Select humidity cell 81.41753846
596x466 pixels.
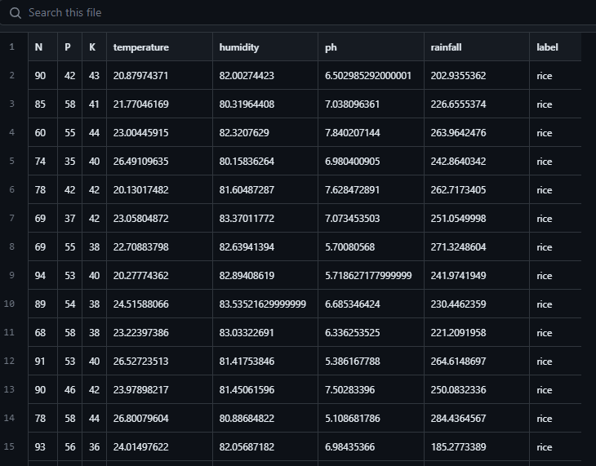click(x=265, y=361)
